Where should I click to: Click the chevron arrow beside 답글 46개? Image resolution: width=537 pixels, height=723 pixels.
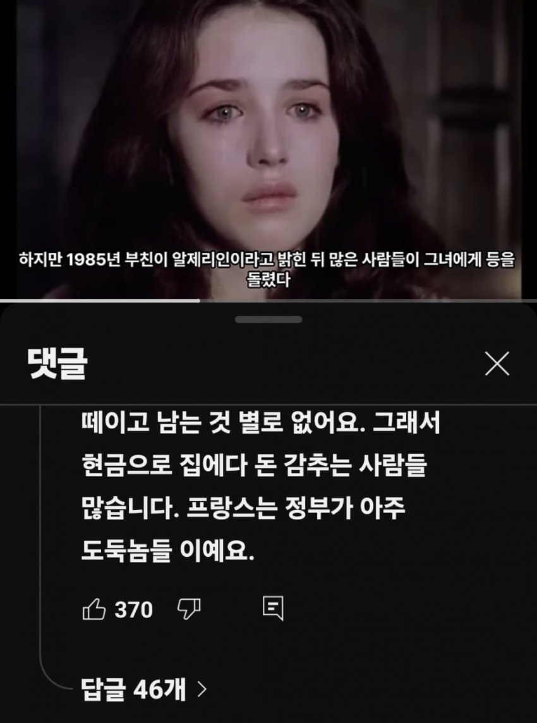201,690
